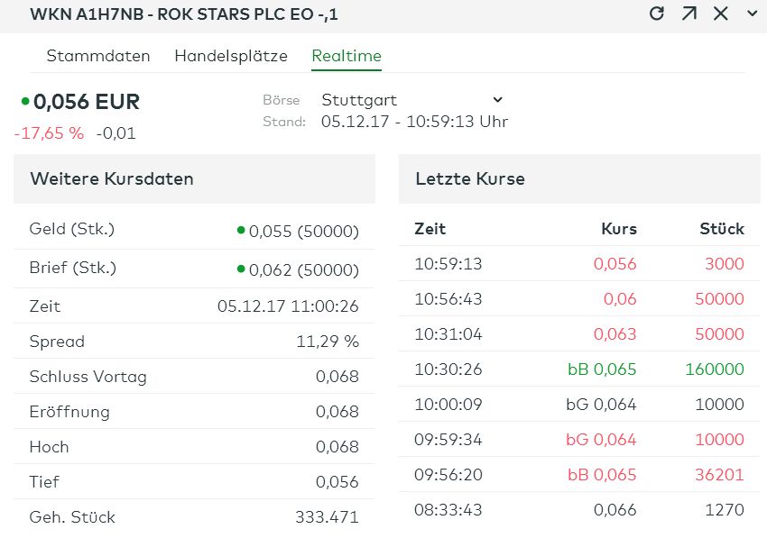Open the quote in a detached window

691,14
